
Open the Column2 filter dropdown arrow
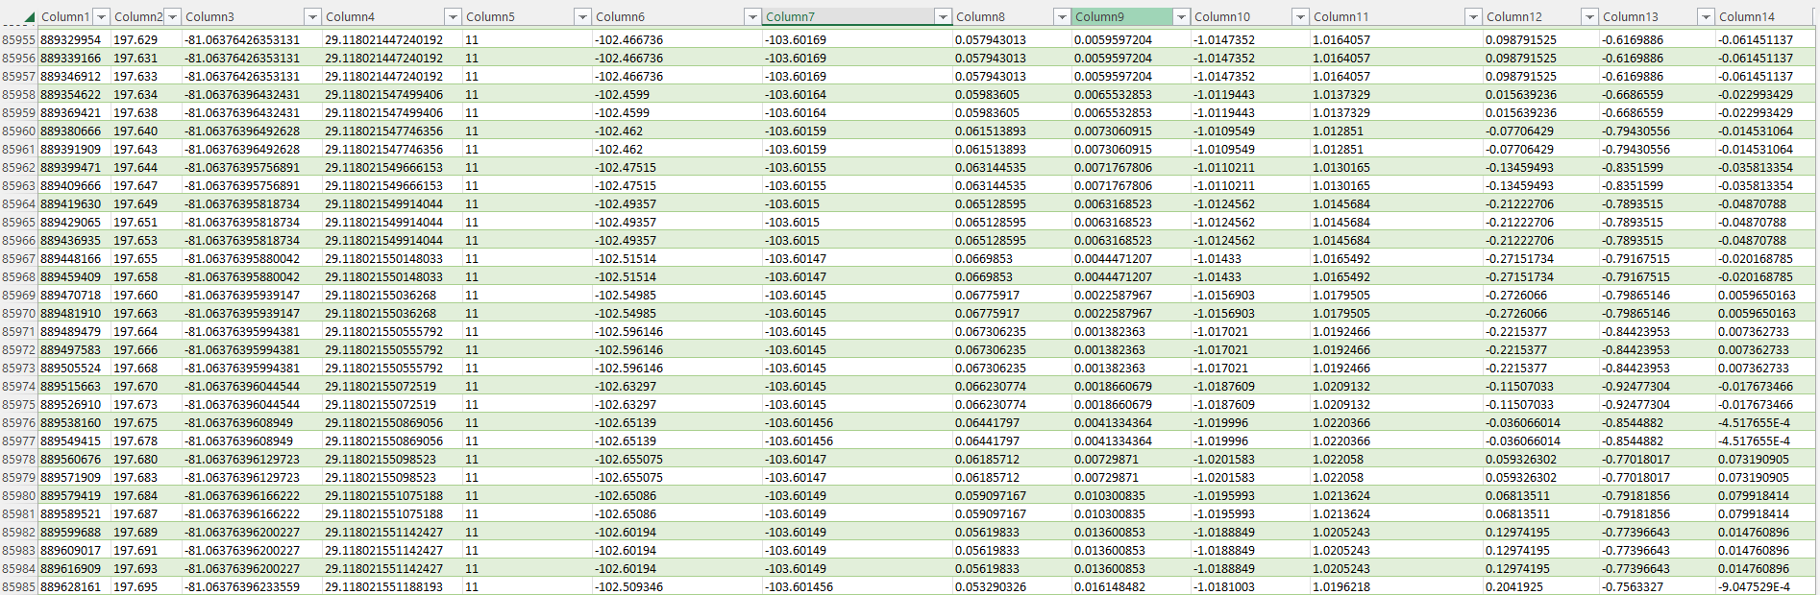pos(172,17)
